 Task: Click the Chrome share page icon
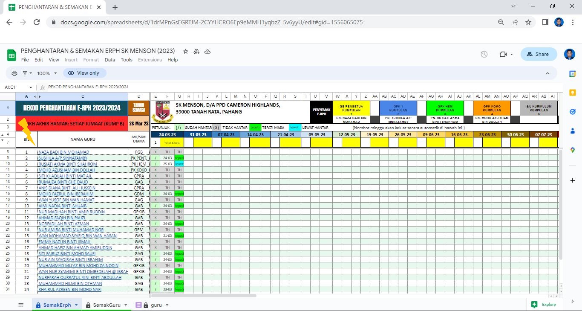515,22
